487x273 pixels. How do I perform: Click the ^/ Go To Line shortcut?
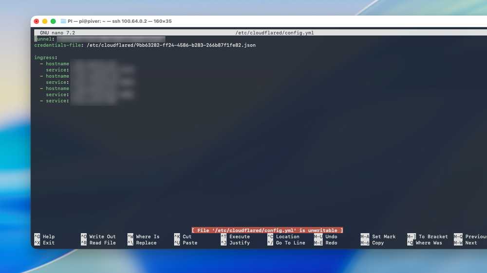[x=286, y=242]
